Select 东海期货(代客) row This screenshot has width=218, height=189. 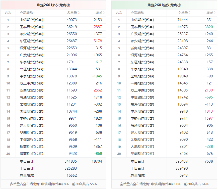tap(164, 104)
